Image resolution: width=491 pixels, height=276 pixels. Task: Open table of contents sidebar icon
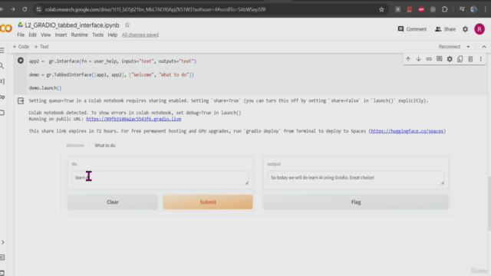2,51
